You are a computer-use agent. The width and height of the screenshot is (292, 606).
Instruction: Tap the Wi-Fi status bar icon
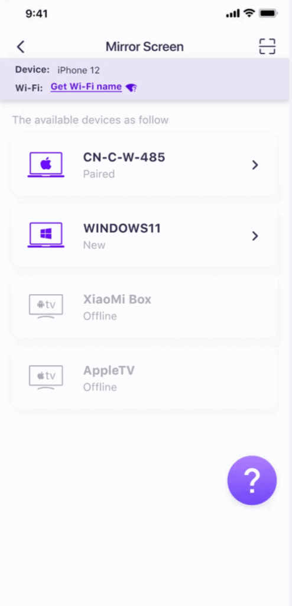[x=250, y=14]
